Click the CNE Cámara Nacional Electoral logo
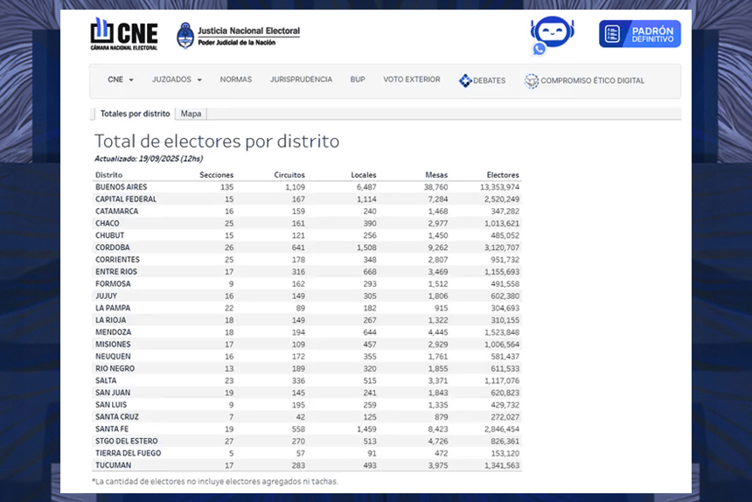The width and height of the screenshot is (752, 502). point(123,34)
